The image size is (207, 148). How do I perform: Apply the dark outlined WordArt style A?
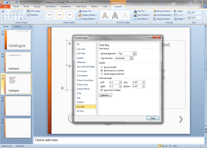(x=115, y=15)
